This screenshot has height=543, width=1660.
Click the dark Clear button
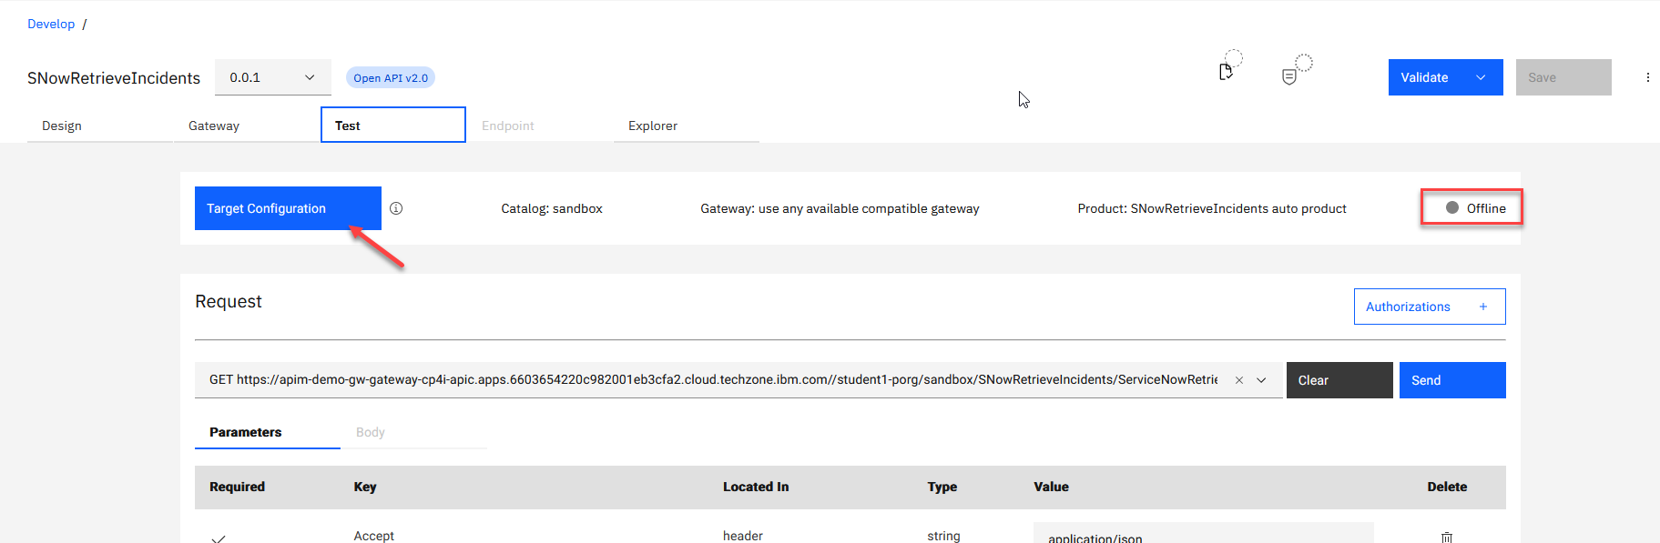click(1339, 380)
